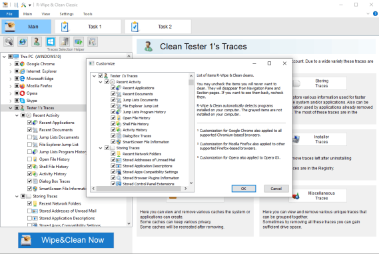The image size is (379, 254).
Task: Open the View menu
Action: click(x=46, y=14)
